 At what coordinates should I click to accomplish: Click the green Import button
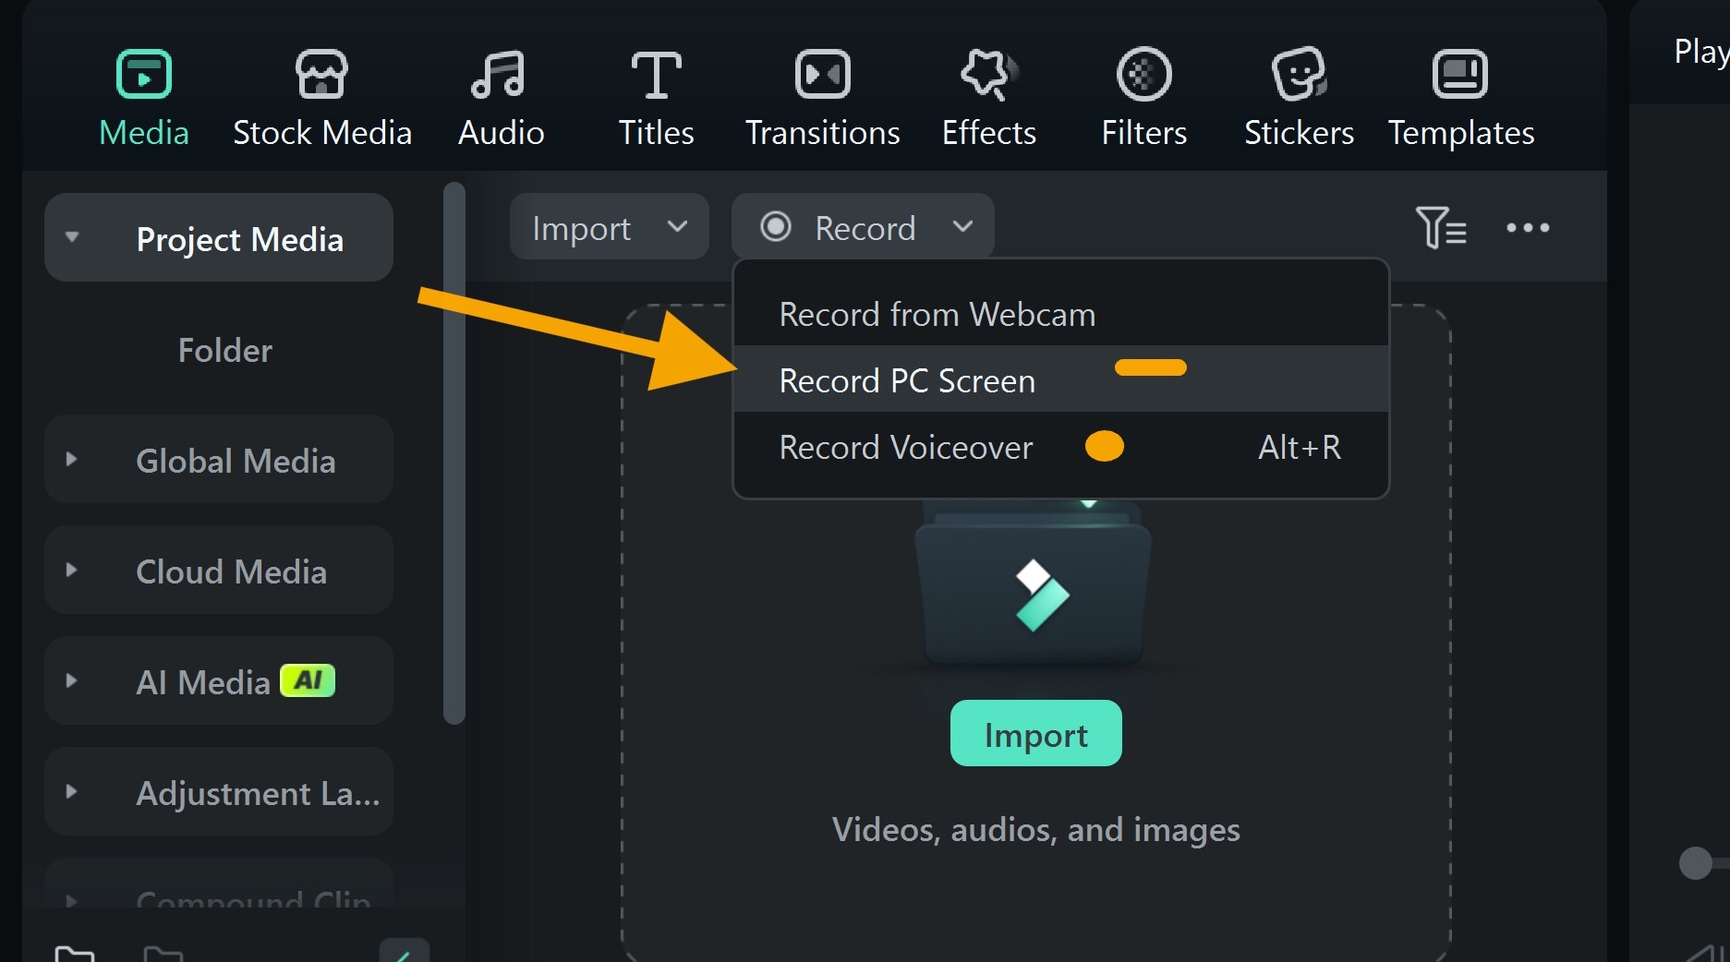1035,734
